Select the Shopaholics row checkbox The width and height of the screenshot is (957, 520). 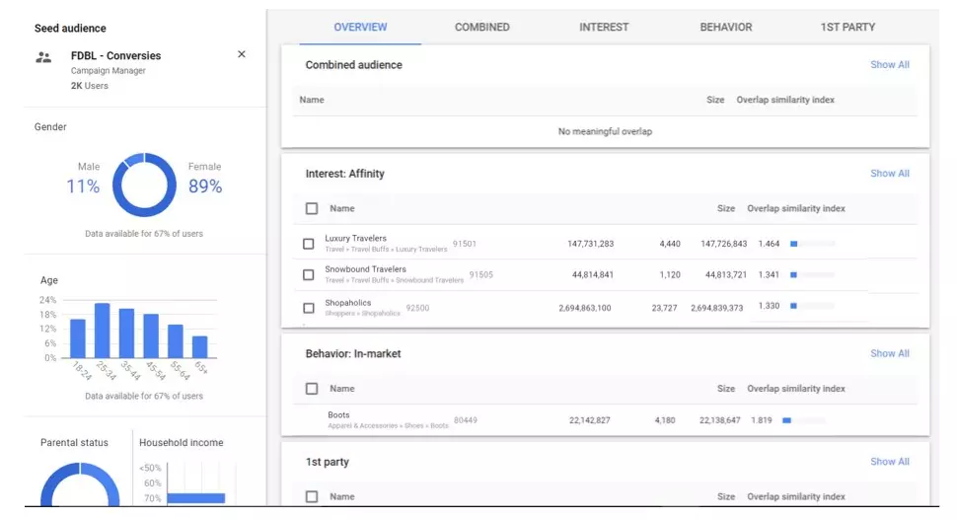[x=309, y=308]
